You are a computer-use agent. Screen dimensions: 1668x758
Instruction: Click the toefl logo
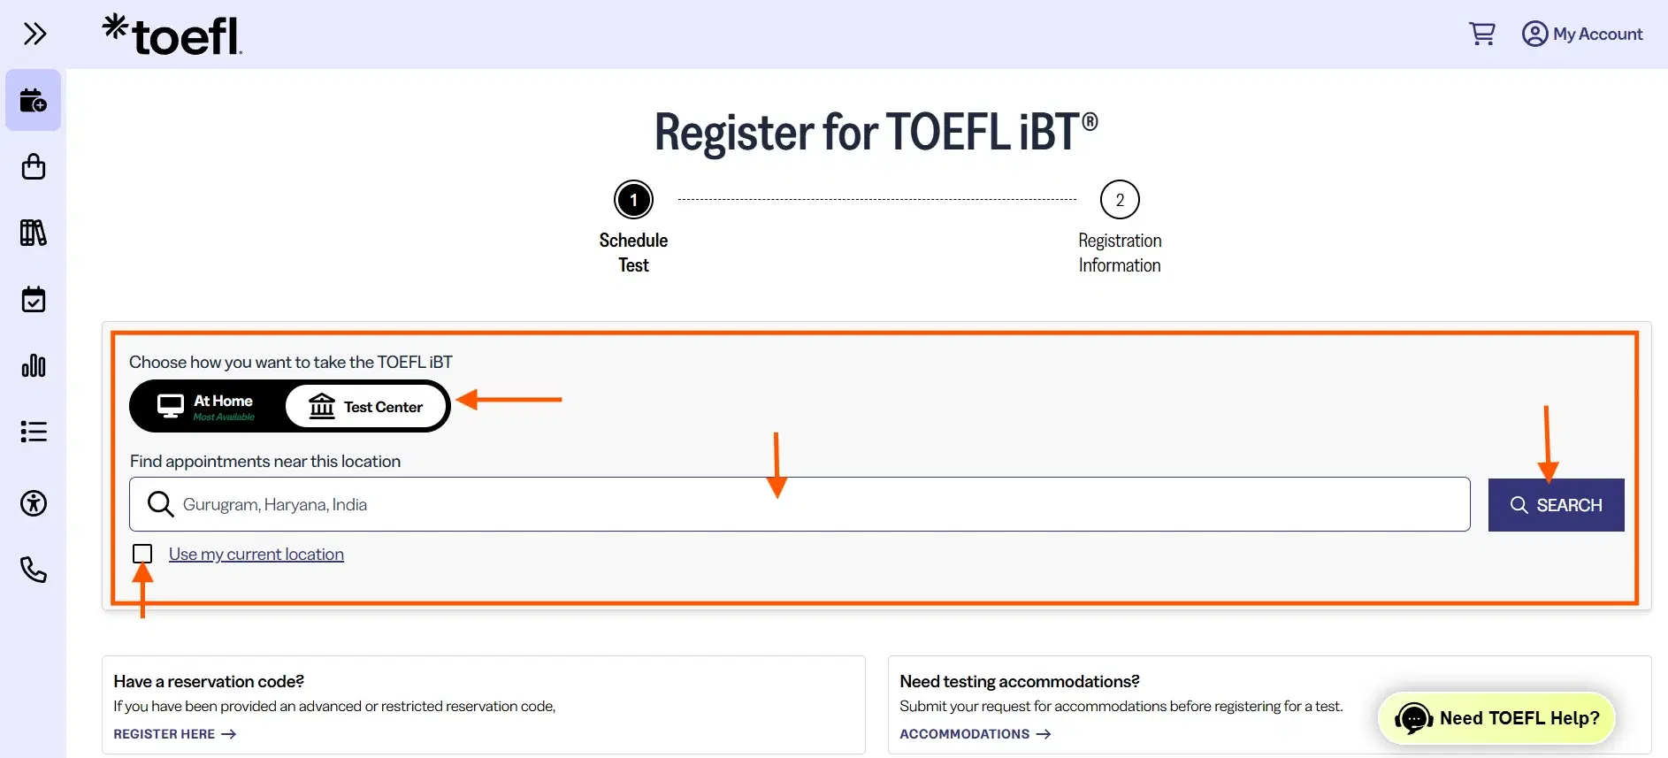tap(172, 34)
